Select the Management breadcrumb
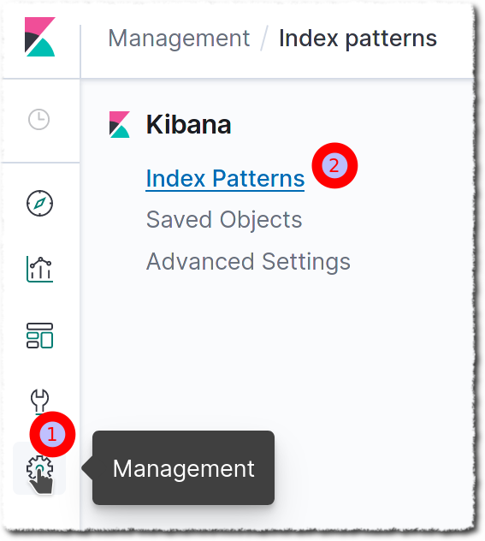 179,38
